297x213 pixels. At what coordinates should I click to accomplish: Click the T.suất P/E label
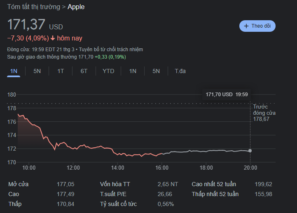tap(113, 194)
